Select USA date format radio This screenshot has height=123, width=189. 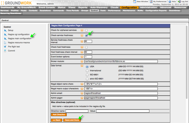(87, 67)
